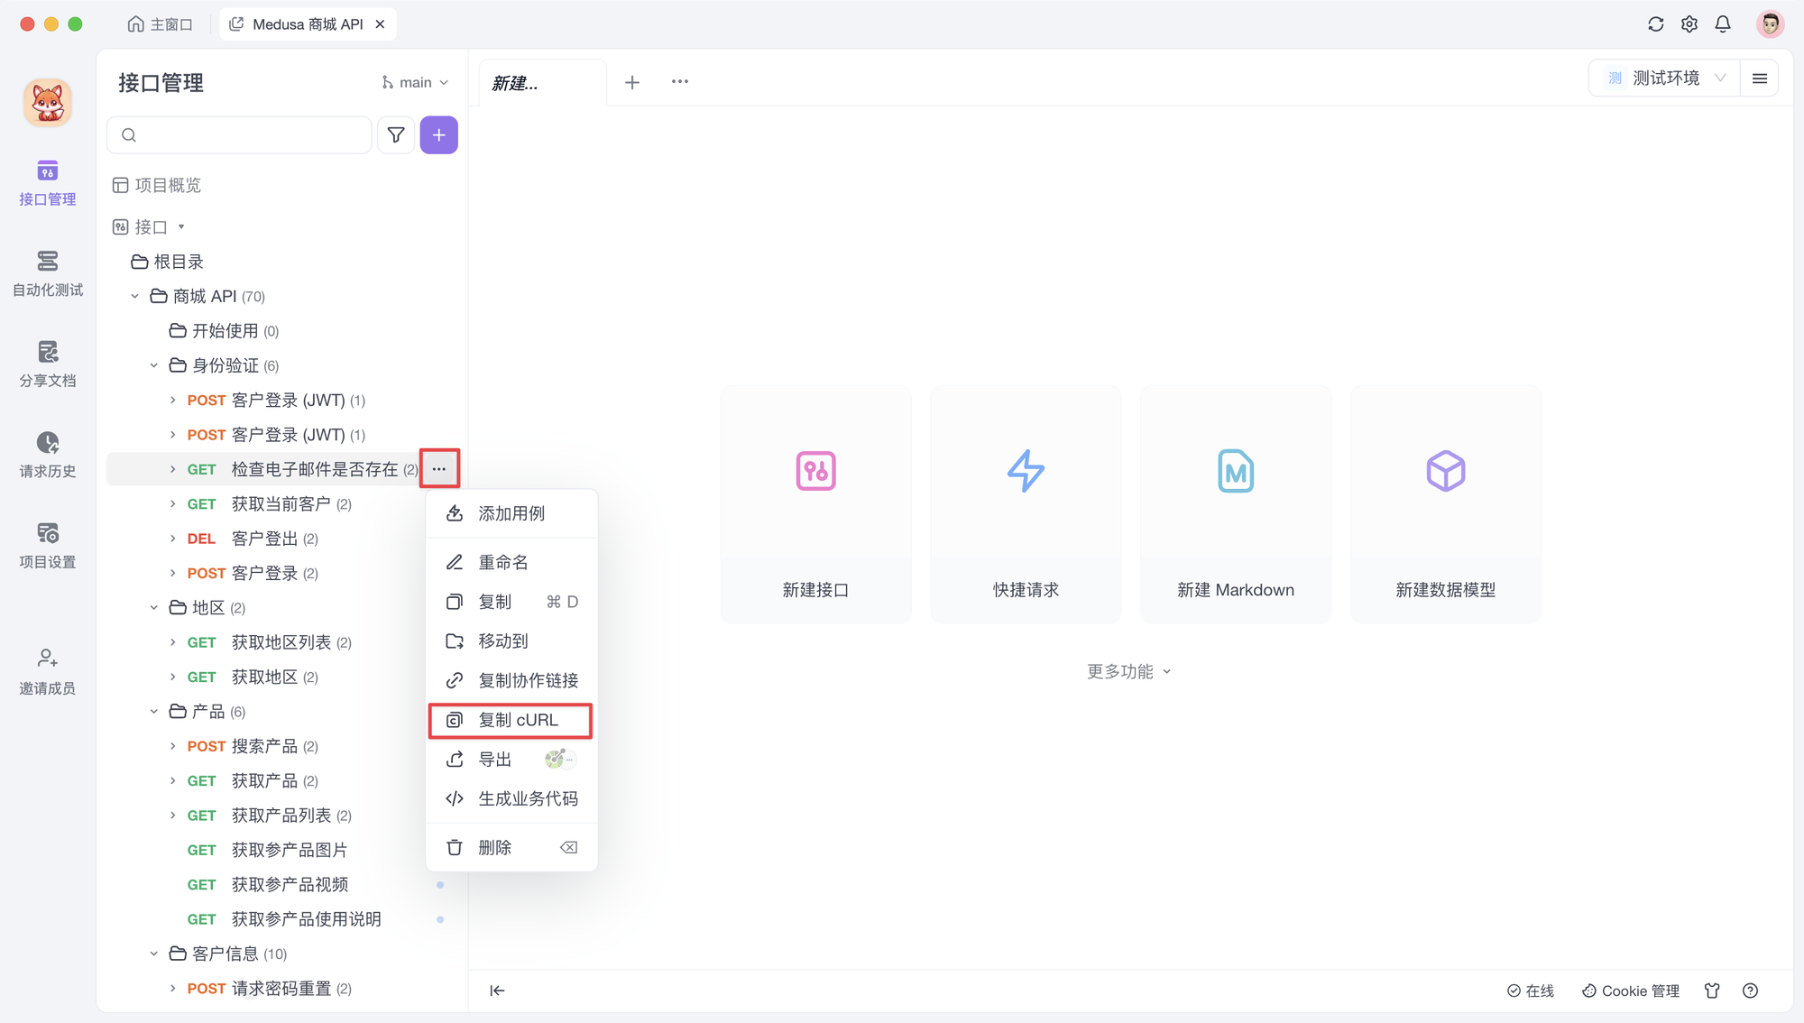Open Cookie 管理 in status bar
Viewport: 1804px width, 1023px height.
pyautogui.click(x=1631, y=991)
